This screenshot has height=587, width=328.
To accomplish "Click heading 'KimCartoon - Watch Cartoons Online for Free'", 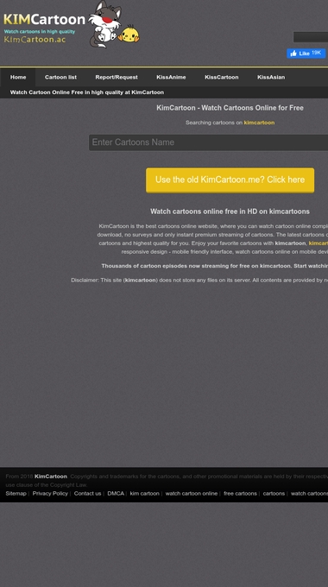I will tap(230, 108).
